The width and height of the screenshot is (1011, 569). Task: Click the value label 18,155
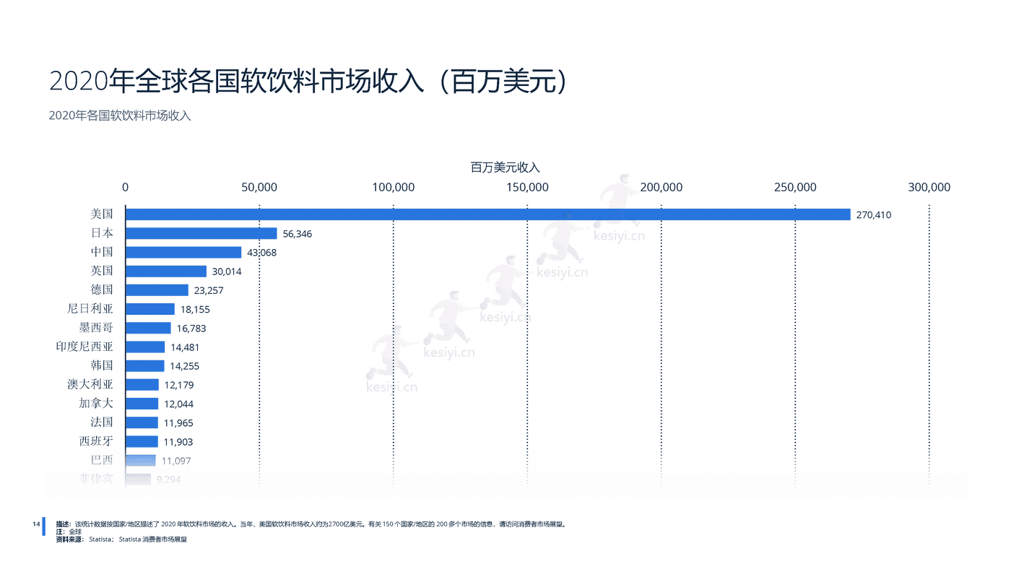pyautogui.click(x=195, y=310)
